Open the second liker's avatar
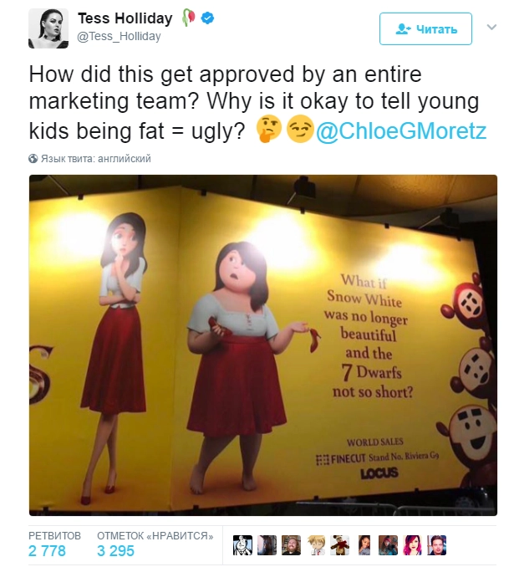Screen dimensions: 514x567 (x=267, y=545)
